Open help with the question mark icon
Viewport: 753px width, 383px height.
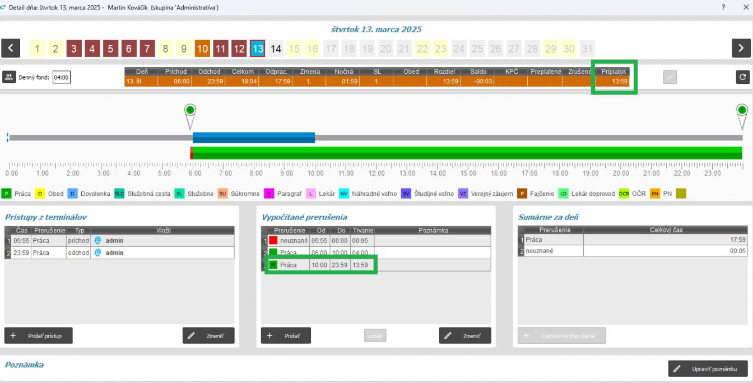tap(724, 7)
